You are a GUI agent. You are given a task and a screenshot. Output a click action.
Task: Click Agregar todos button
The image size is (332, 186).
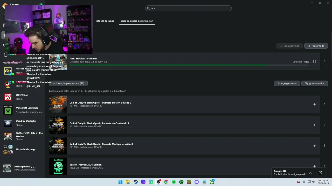point(287,83)
